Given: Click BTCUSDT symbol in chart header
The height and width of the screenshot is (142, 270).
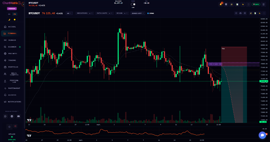Looking at the screenshot, I should [x=34, y=13].
